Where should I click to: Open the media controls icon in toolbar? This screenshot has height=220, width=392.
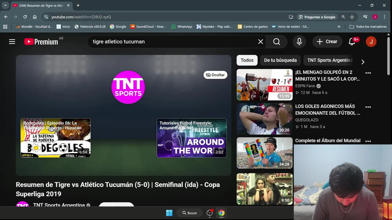(365, 17)
